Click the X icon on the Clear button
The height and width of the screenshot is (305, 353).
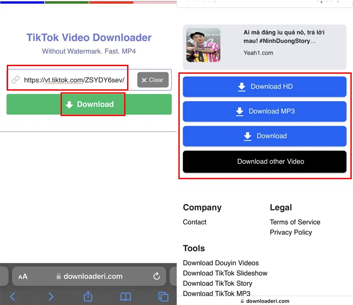144,80
